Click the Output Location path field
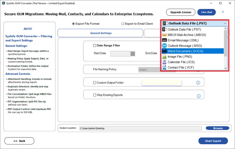Viewport: 235px width, 149px height. click(140, 128)
